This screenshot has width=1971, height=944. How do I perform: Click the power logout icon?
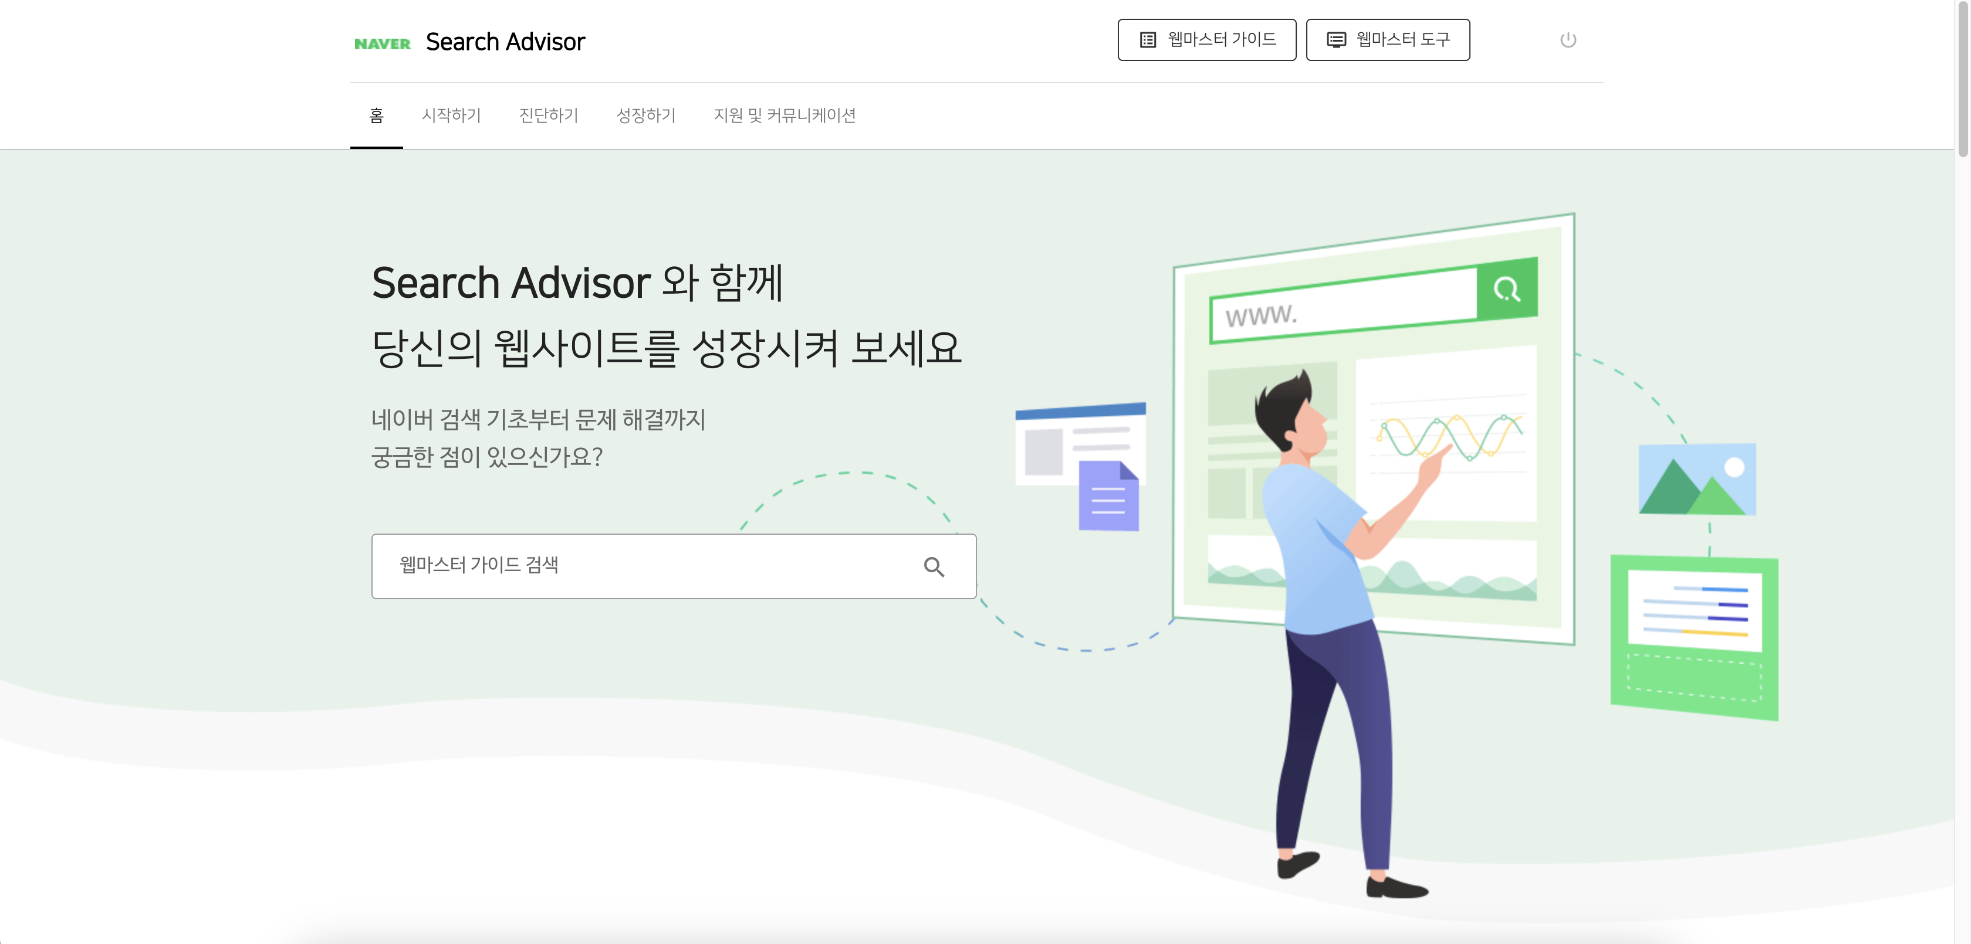pos(1568,40)
